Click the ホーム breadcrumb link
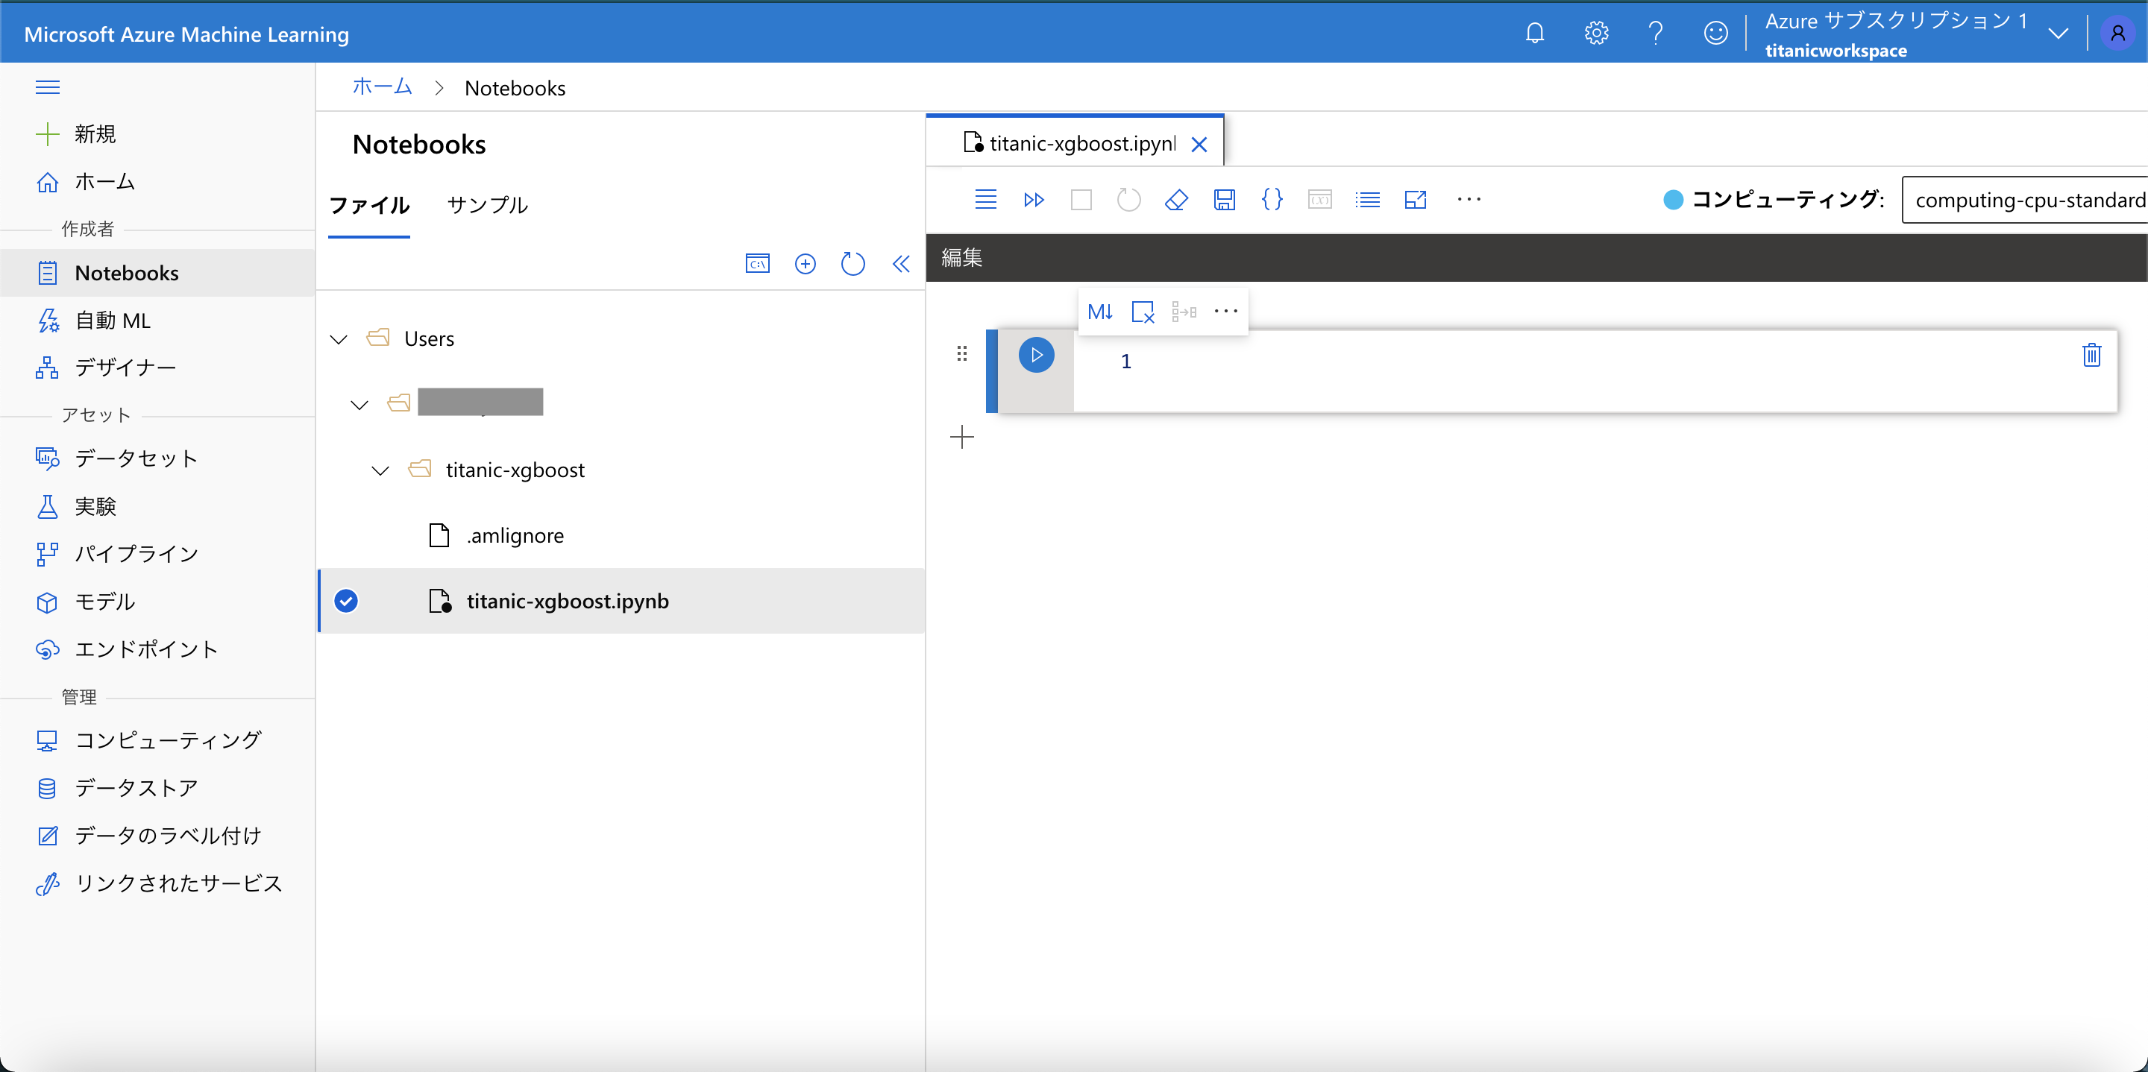2148x1072 pixels. [x=382, y=86]
